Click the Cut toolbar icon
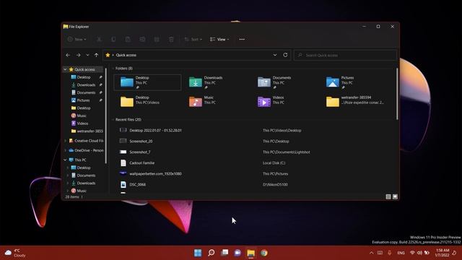Image resolution: width=462 pixels, height=260 pixels. point(99,39)
